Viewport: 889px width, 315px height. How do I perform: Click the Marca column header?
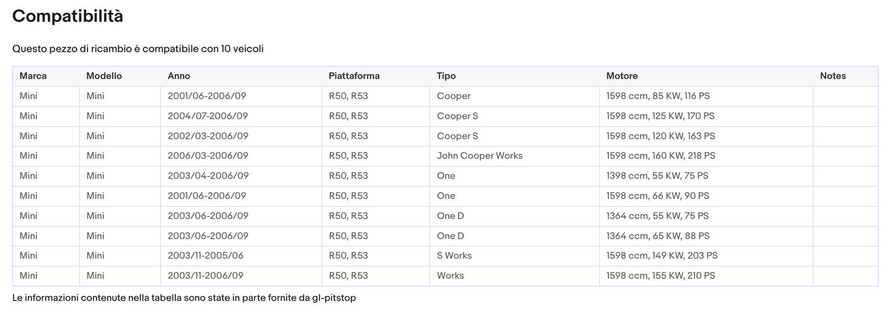(33, 76)
